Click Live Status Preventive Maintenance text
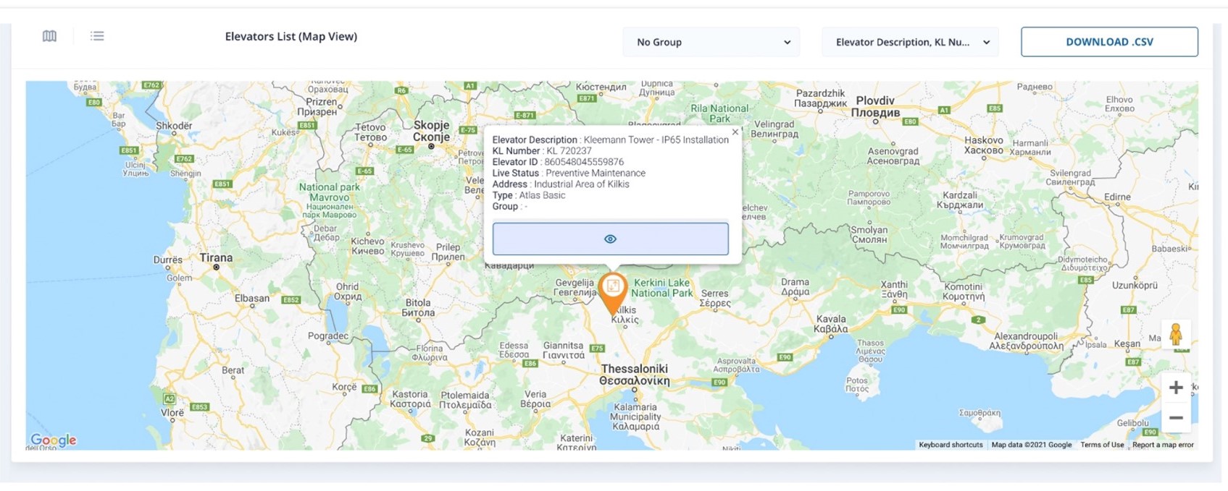The image size is (1228, 491). pos(569,173)
